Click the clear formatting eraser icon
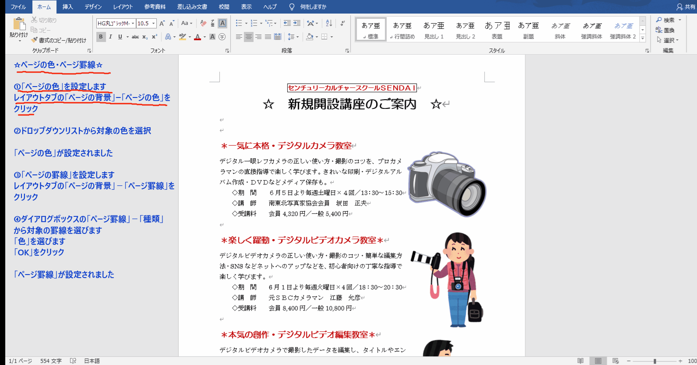This screenshot has height=365, width=697. pos(203,23)
